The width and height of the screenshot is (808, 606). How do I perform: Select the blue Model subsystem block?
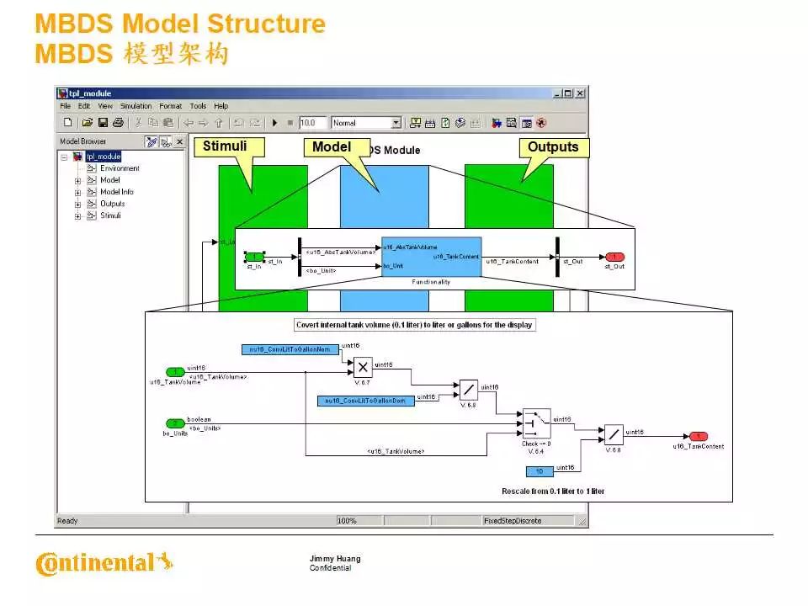pos(385,202)
